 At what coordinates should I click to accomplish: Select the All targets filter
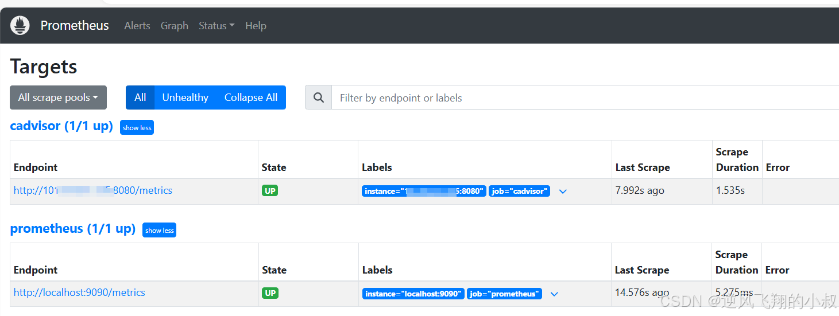pos(140,97)
